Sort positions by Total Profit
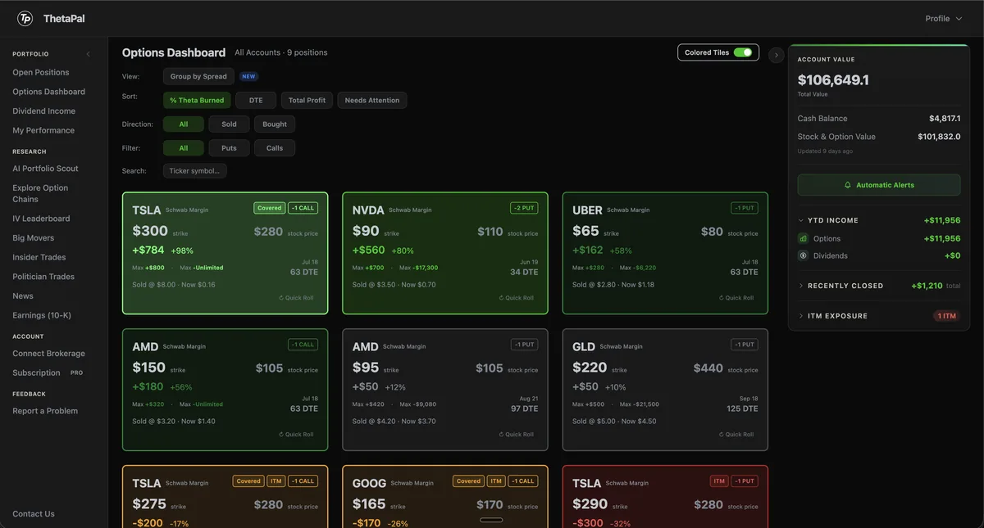 (x=307, y=101)
